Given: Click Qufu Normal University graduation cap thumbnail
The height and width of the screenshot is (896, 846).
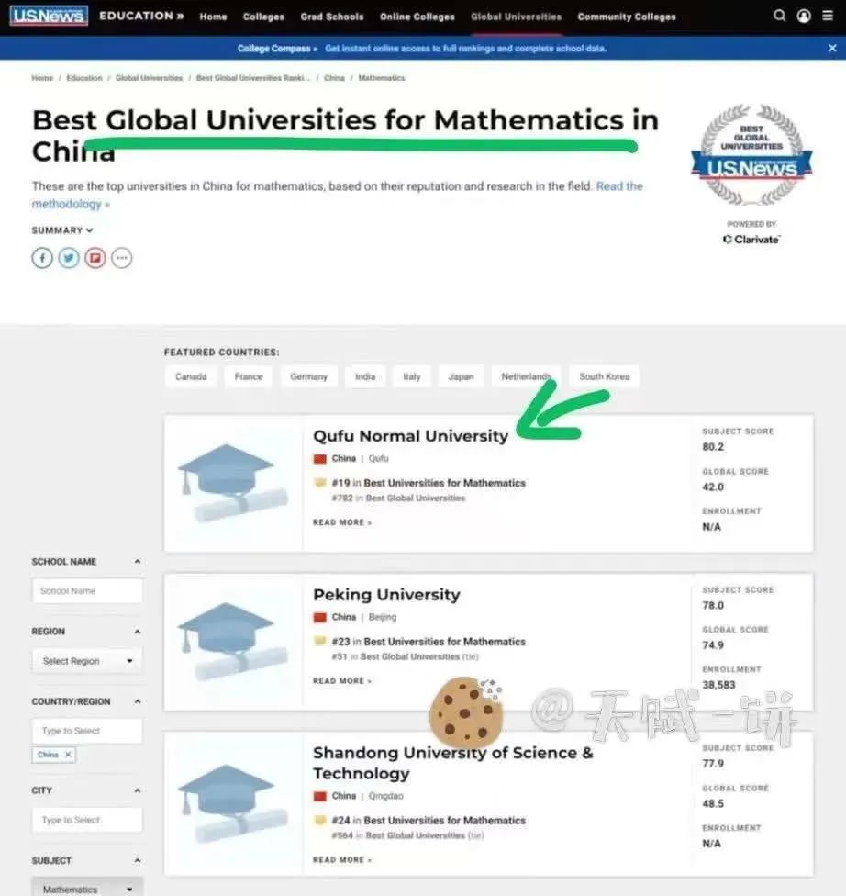Looking at the screenshot, I should click(233, 484).
